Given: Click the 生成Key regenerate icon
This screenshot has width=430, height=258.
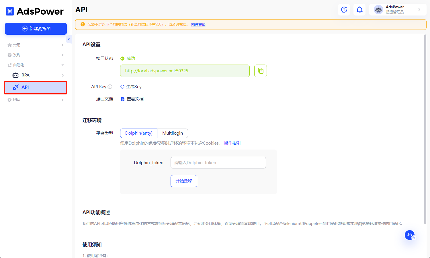Looking at the screenshot, I should (x=123, y=86).
